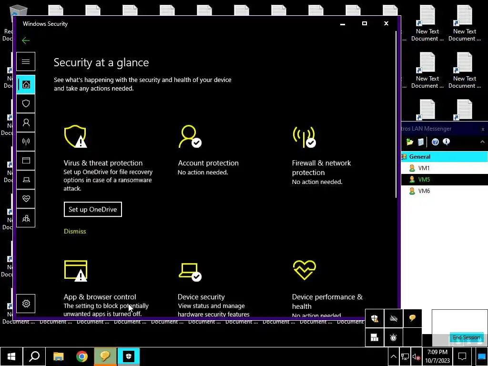Open Account protection heading

click(x=208, y=163)
